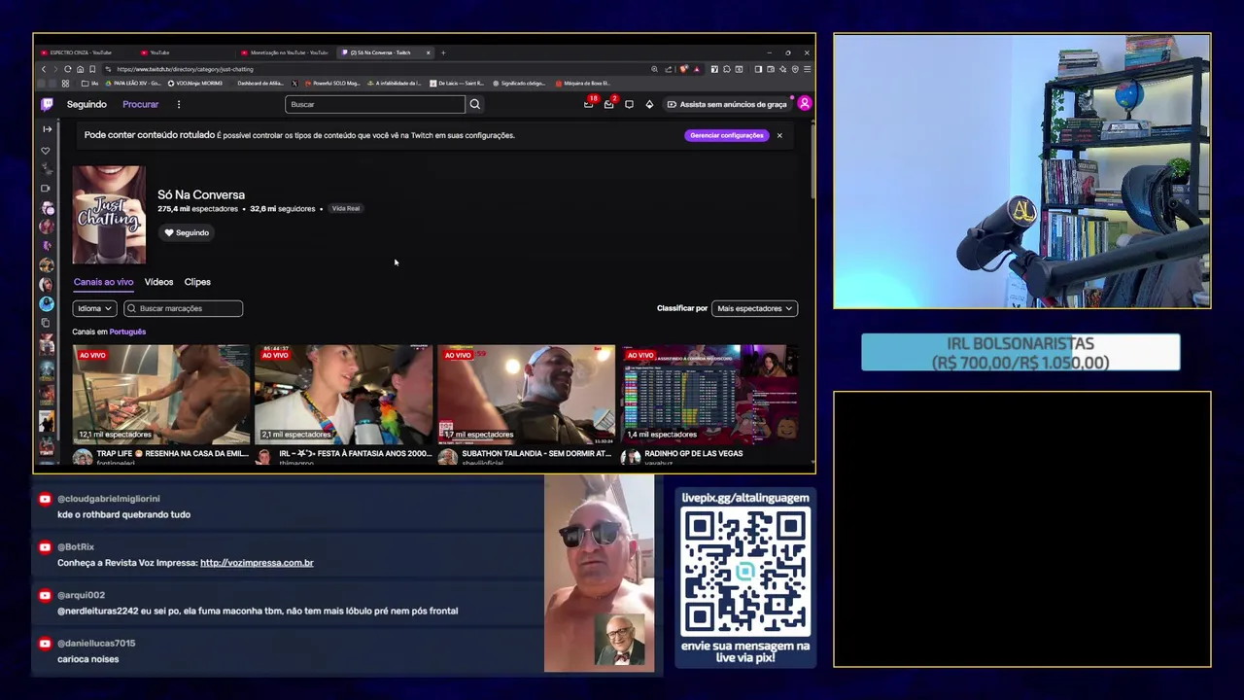Open the RADINHO GP DE LAS VEGAS thumbnail
1244x700 pixels.
[709, 394]
